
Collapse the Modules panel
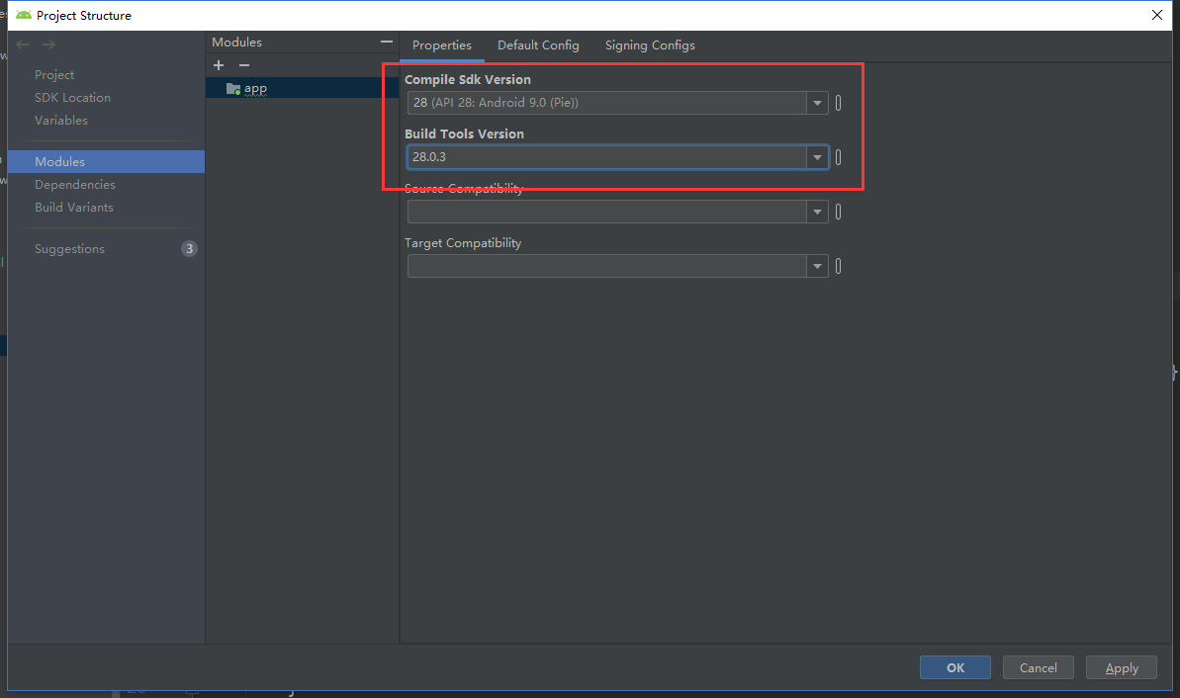386,43
